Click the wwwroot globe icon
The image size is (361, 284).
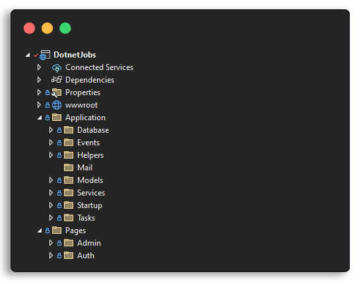[x=57, y=105]
